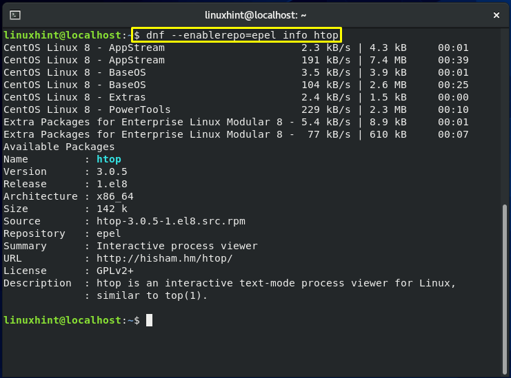Click the BaseOS row with 3.9 kB
This screenshot has height=378, width=511.
pos(236,72)
